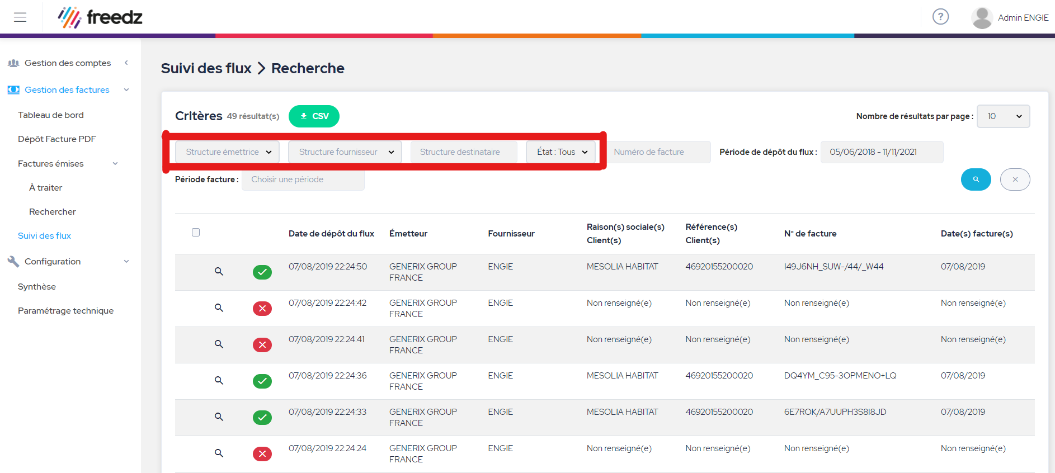
Task: Open the hamburger menu icon
Action: click(20, 17)
